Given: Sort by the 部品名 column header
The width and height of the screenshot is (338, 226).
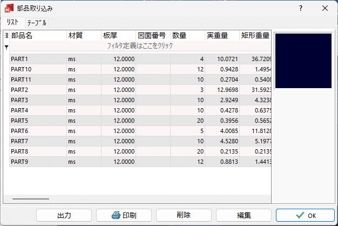Looking at the screenshot, I should tap(38, 35).
